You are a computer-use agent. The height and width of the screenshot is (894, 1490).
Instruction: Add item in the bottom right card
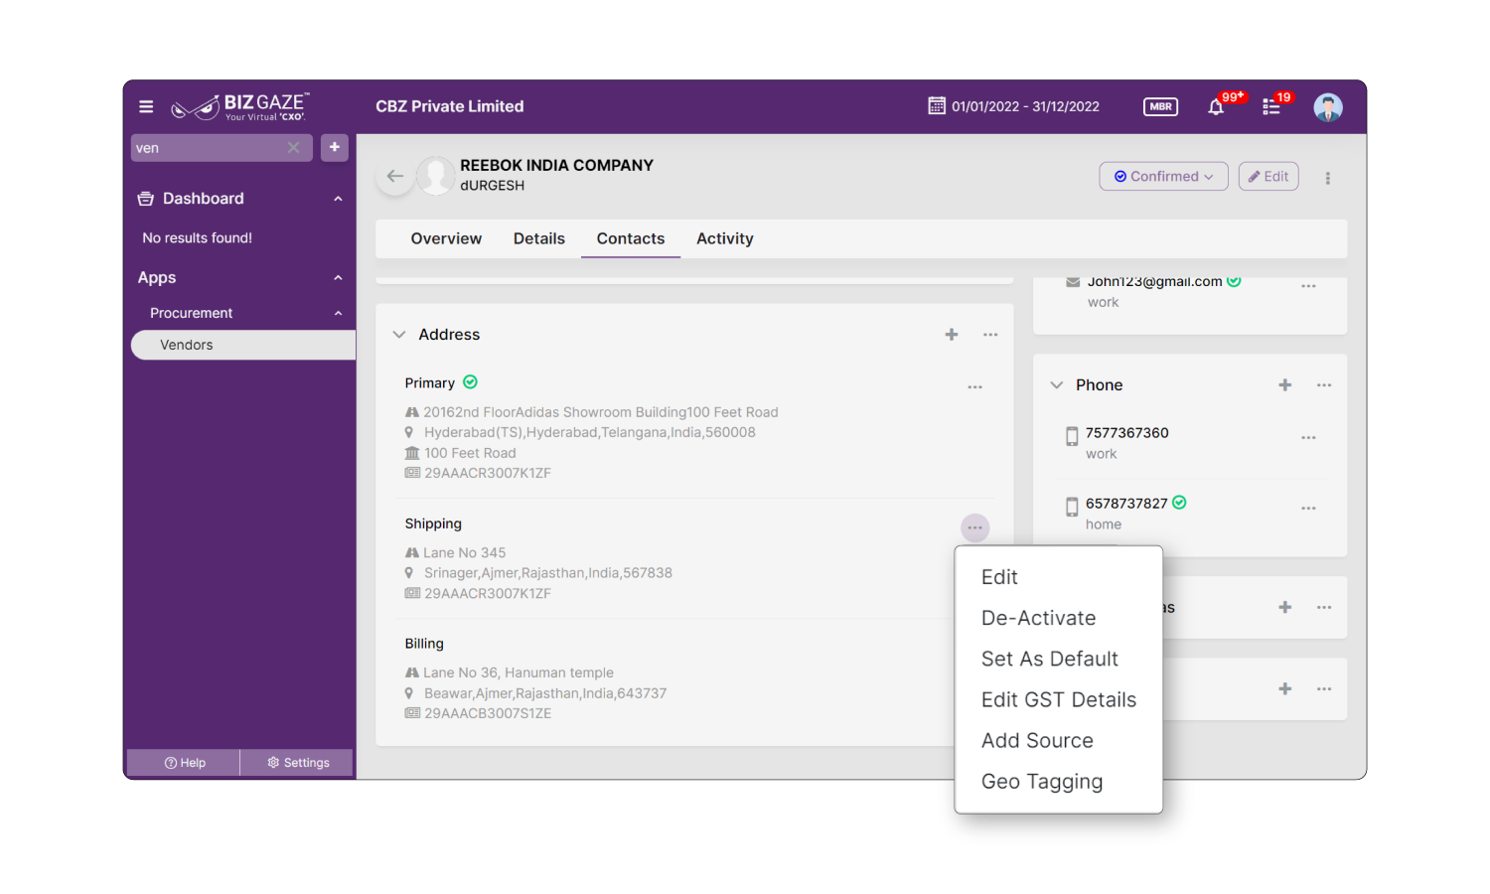pos(1285,688)
